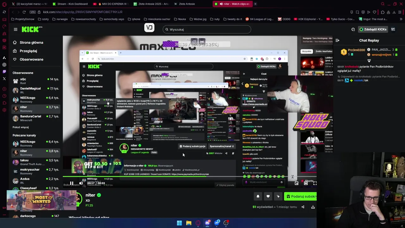Pause the clip playback

[x=72, y=183]
